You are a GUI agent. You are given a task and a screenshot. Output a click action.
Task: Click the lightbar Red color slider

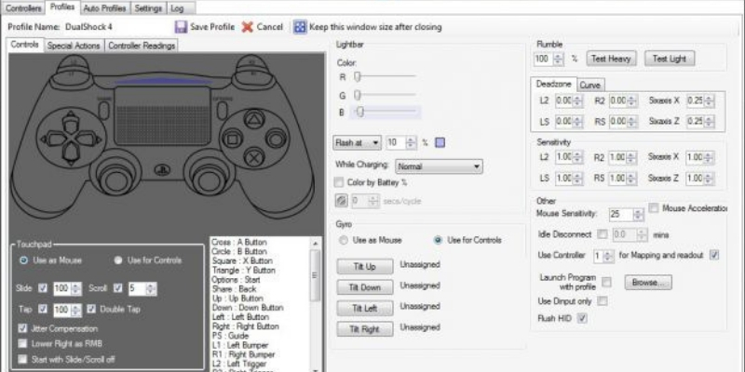[x=386, y=76]
